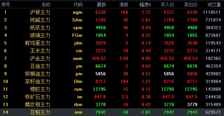Click white latest price 5856
Screen dimensions: 224x116
click(x=101, y=74)
